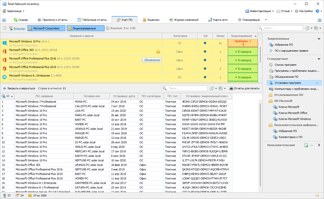Expand the Инвентаризация dropdown
The height and width of the screenshot is (199, 324).
click(x=260, y=11)
